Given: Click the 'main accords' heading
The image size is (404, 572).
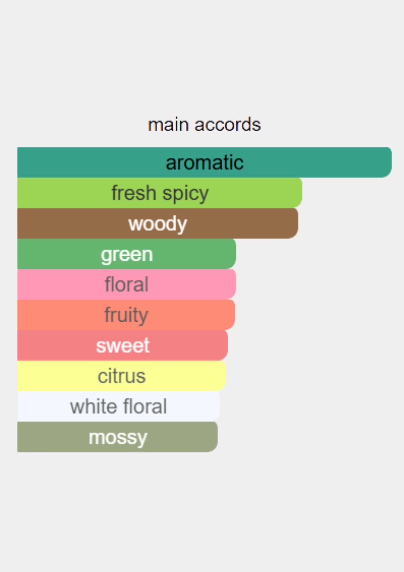Looking at the screenshot, I should coord(204,124).
